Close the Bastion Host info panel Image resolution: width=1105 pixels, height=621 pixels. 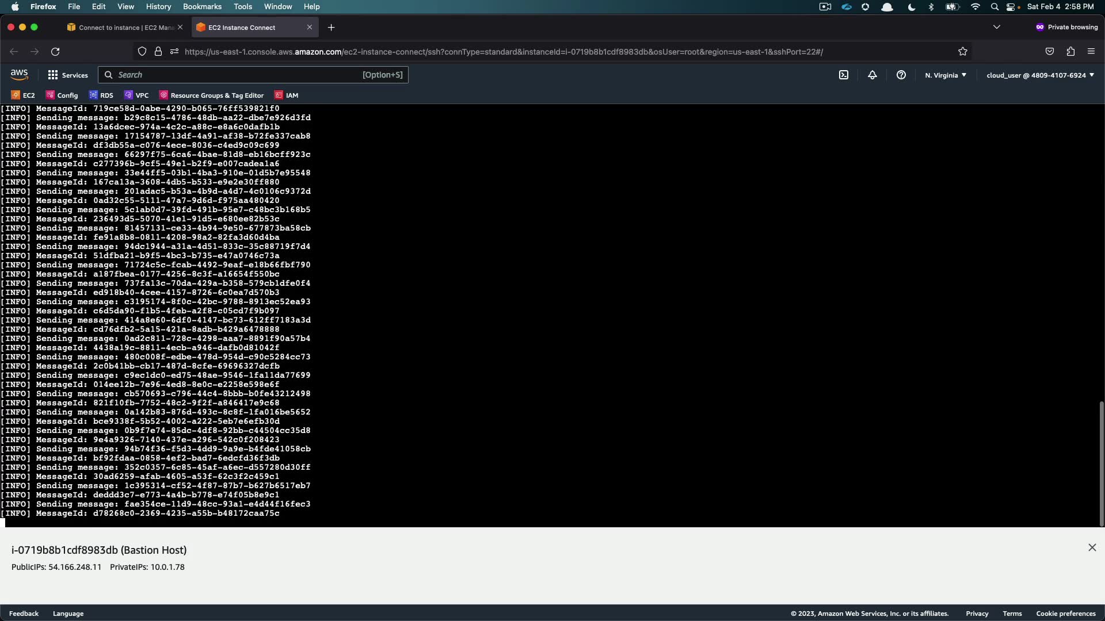pos(1092,547)
